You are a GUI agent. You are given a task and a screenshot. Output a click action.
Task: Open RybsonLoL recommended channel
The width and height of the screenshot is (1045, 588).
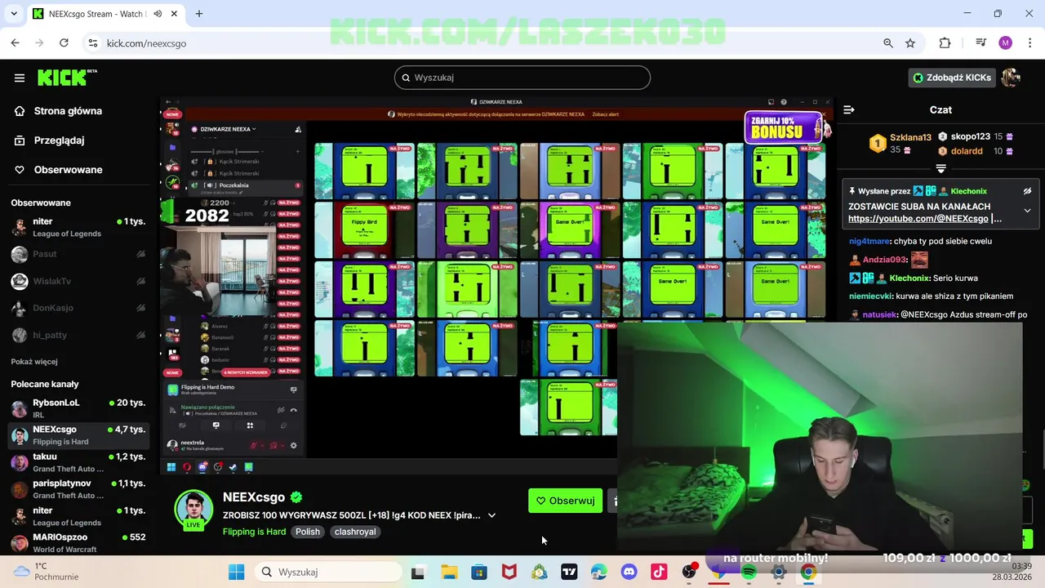[x=78, y=408]
